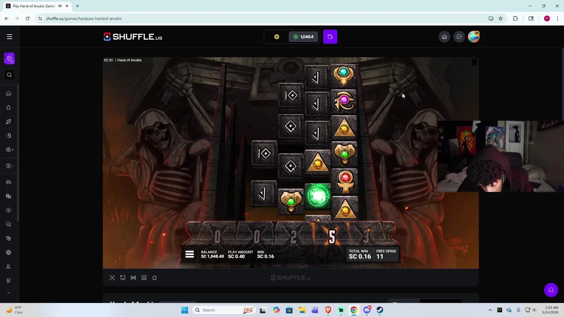This screenshot has width=564, height=317.
Task: Click the play circle icon in sidebar
Action: (8, 210)
